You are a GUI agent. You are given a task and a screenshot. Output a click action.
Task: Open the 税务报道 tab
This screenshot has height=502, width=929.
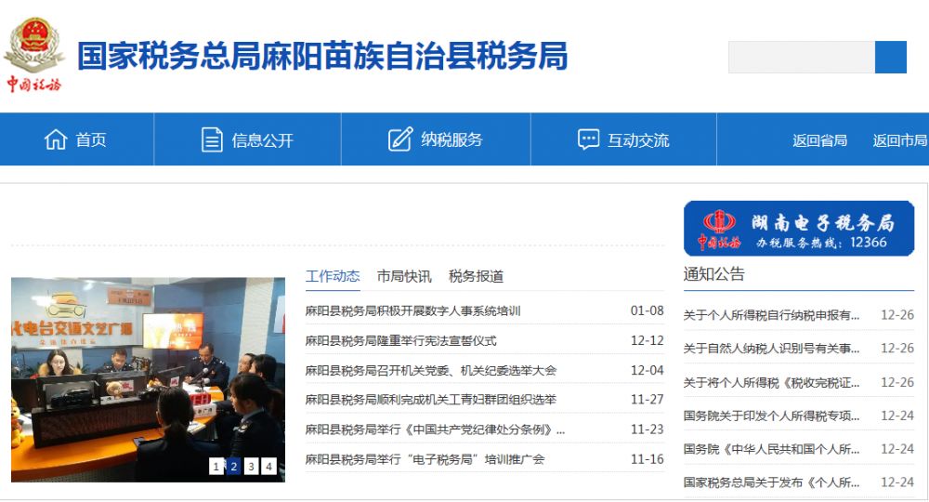point(476,276)
